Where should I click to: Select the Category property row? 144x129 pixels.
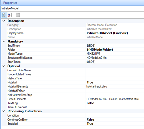point(75,25)
